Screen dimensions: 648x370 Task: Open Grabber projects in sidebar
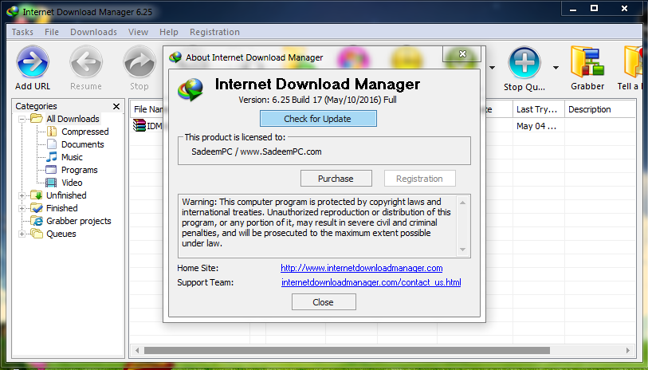pyautogui.click(x=79, y=221)
